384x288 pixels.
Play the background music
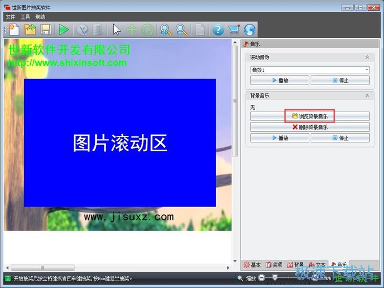click(x=280, y=138)
